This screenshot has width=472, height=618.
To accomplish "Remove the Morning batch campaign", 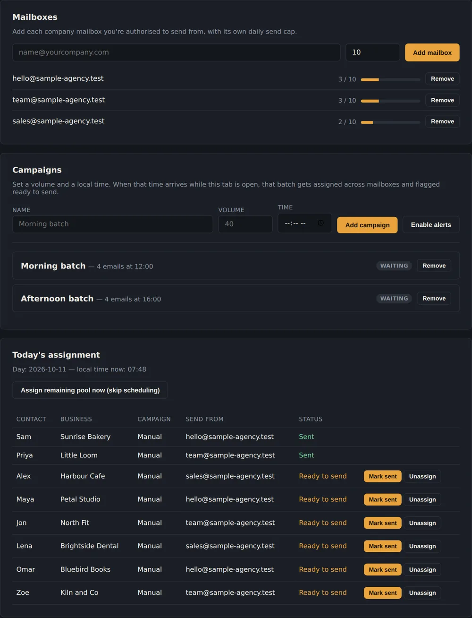I will (434, 266).
